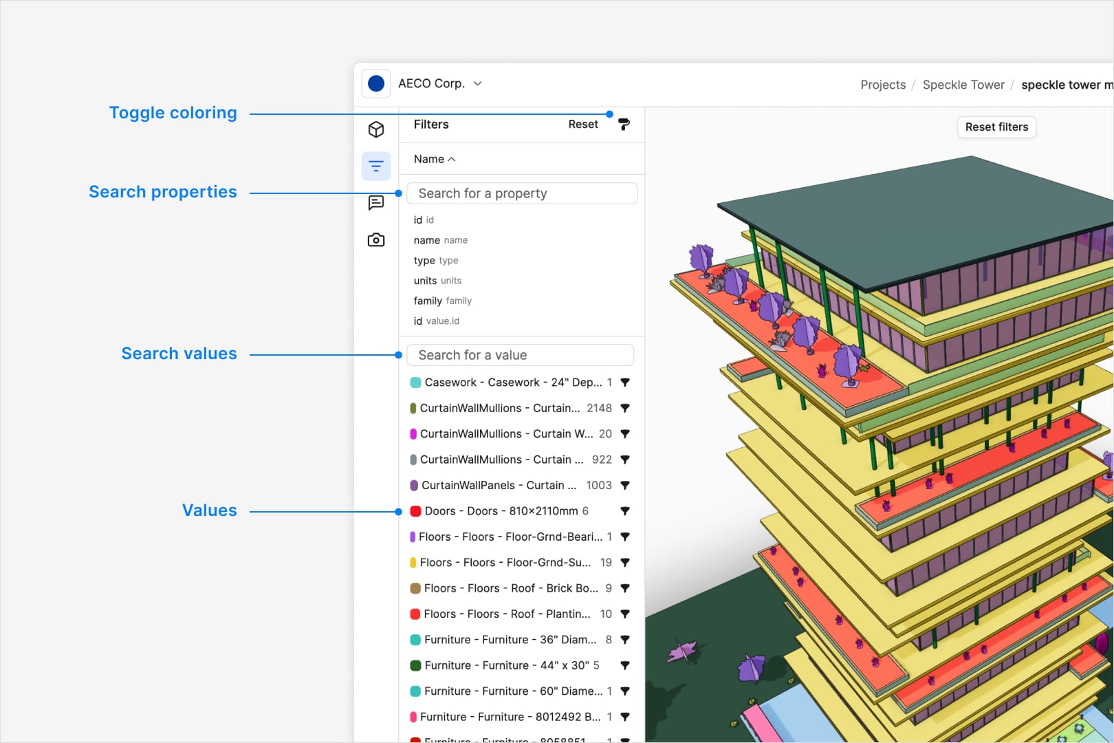Filter by CurtainWallPanels funnel icon
This screenshot has height=743, width=1114.
pyautogui.click(x=625, y=486)
